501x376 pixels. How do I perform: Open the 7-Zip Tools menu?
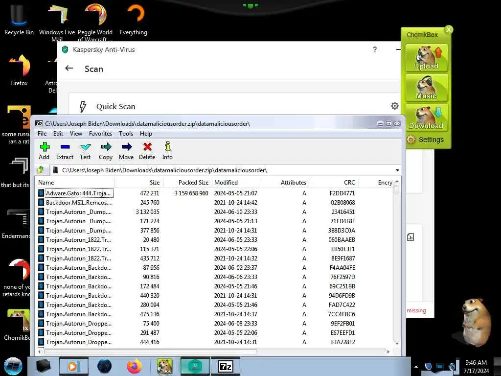click(x=126, y=134)
